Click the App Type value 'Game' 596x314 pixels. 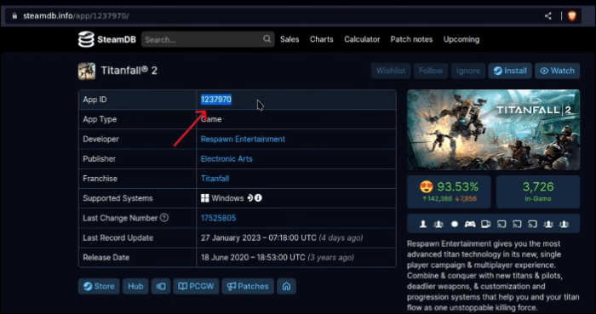click(211, 119)
